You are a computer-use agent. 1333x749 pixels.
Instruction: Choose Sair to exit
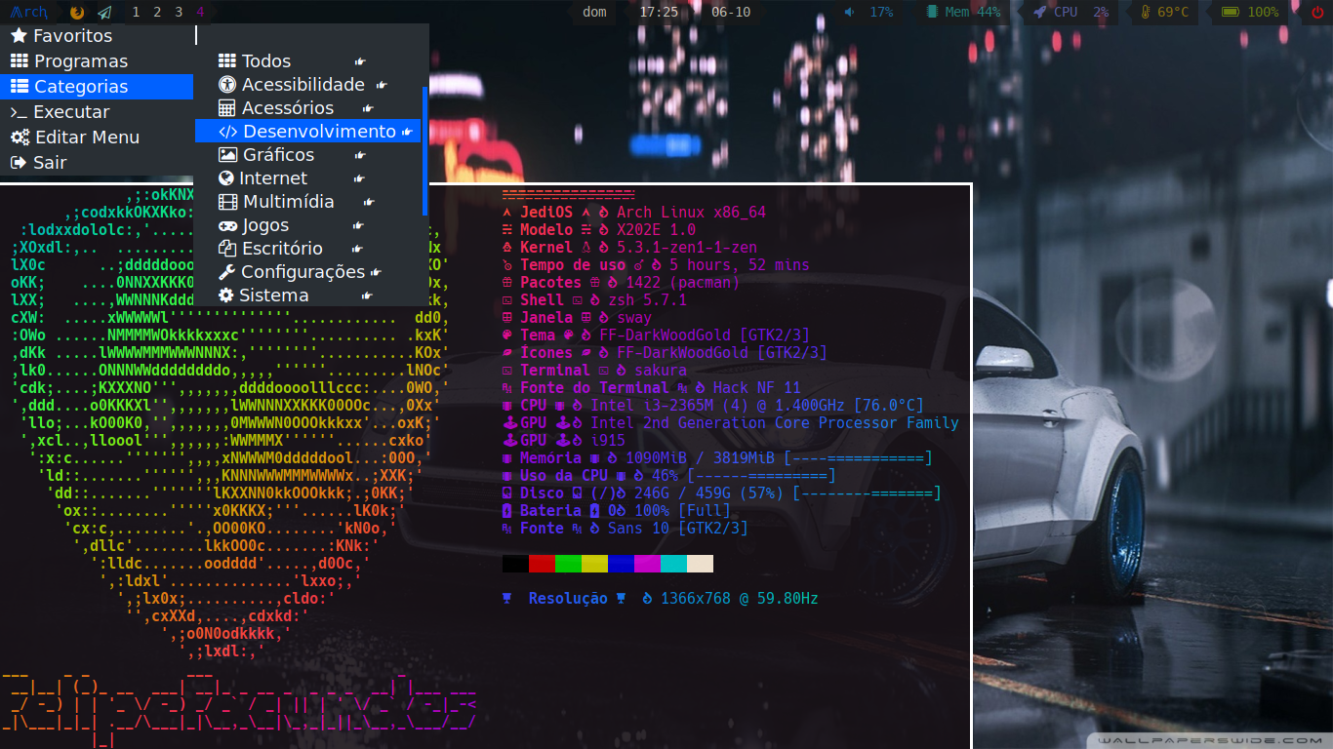[97, 163]
